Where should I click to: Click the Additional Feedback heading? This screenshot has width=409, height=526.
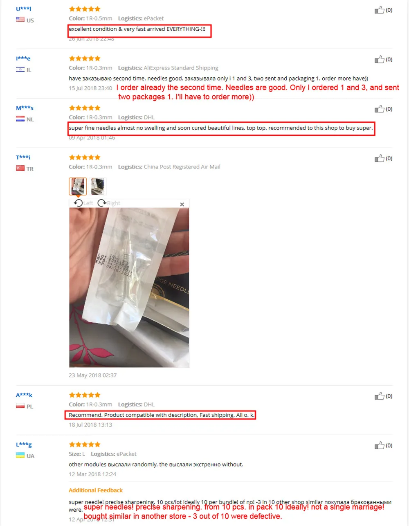[96, 490]
